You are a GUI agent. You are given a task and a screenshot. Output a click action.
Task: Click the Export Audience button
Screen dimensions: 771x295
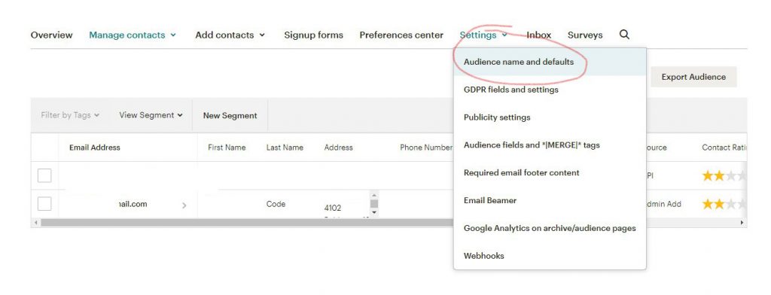[x=693, y=77]
